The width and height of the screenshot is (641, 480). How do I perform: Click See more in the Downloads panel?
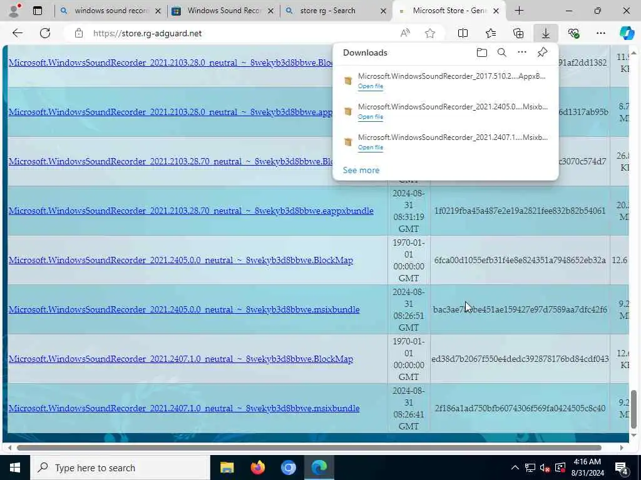tap(361, 170)
